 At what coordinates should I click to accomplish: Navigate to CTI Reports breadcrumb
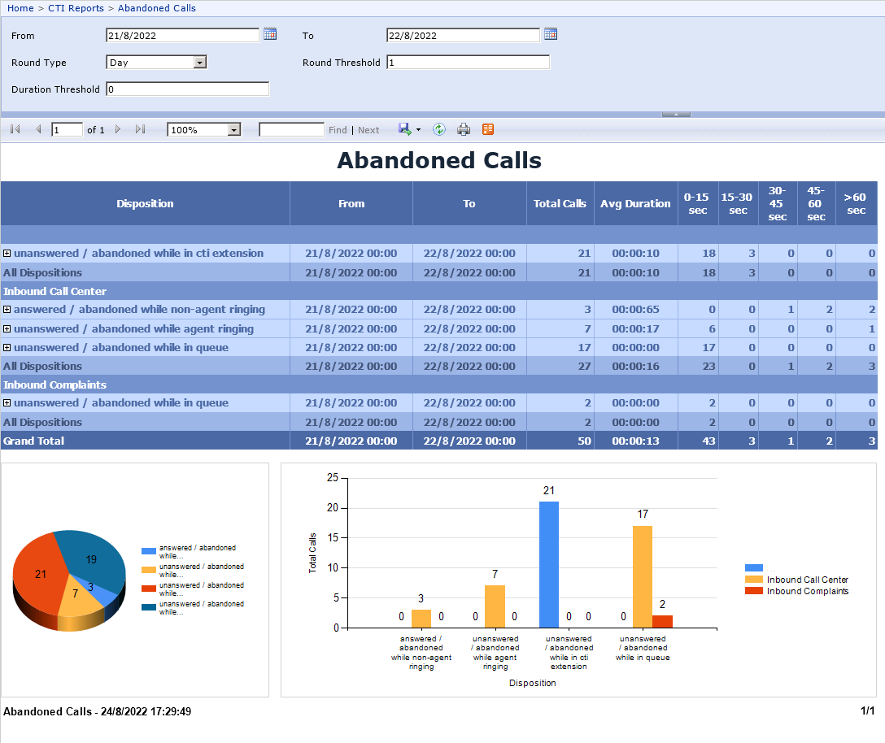[x=76, y=8]
